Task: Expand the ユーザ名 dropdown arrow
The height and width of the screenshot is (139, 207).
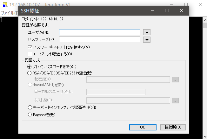Action: [x=147, y=32]
